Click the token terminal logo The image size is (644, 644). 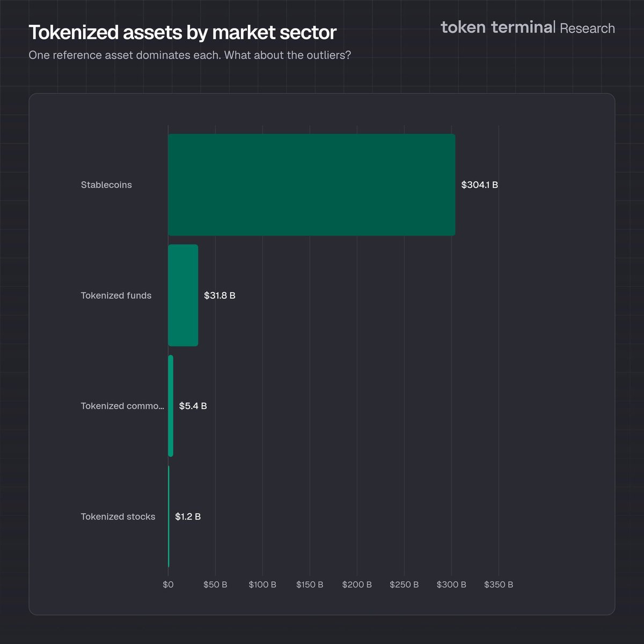pyautogui.click(x=497, y=27)
